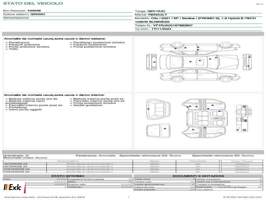Click the external anomalies section heading

(55, 39)
